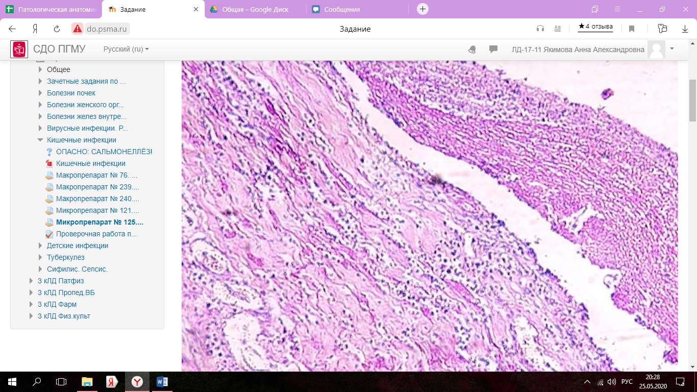The width and height of the screenshot is (697, 392).
Task: Click the red security warning icon
Action: 77,29
